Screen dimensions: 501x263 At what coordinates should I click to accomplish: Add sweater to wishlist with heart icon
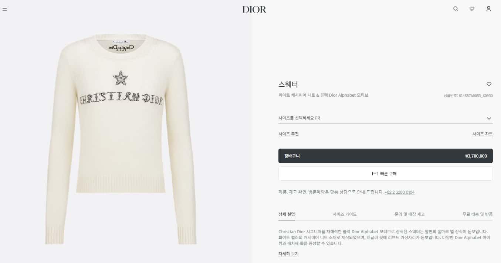(x=489, y=84)
